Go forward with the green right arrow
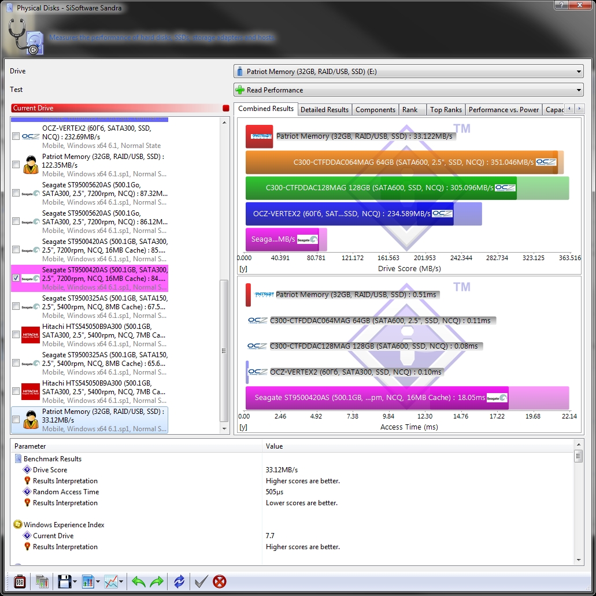The width and height of the screenshot is (596, 596). pyautogui.click(x=157, y=582)
